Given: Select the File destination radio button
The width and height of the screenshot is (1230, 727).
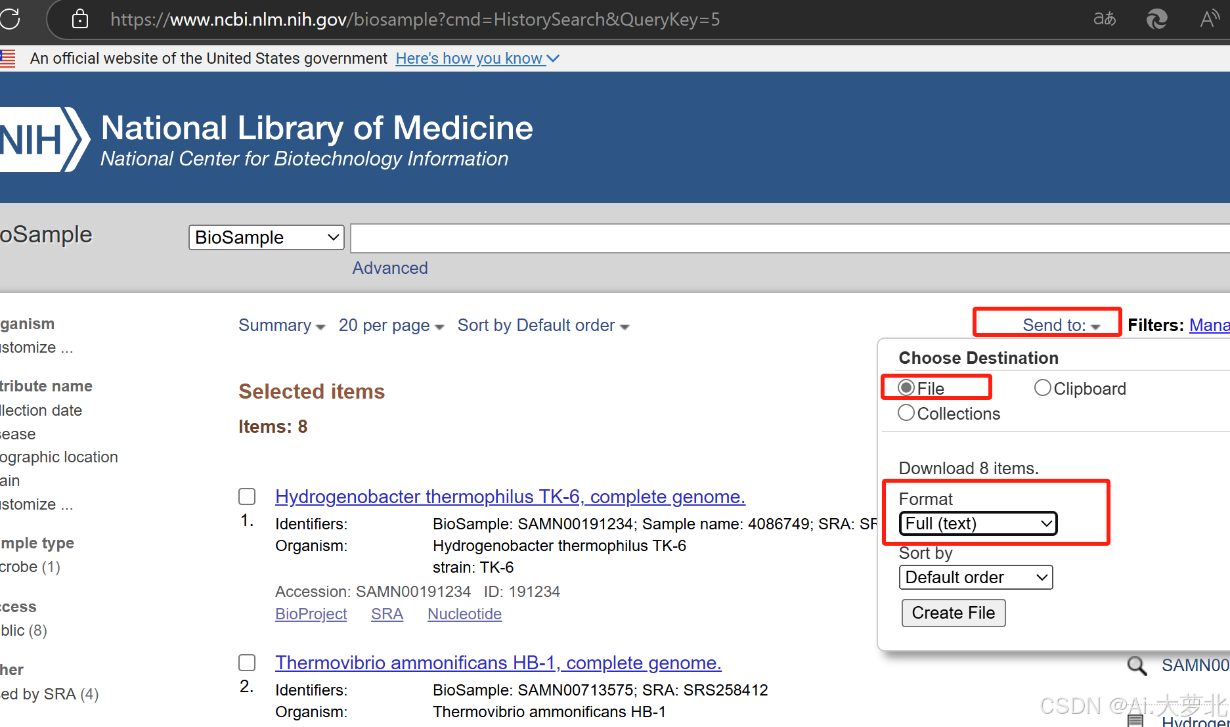Looking at the screenshot, I should 906,388.
